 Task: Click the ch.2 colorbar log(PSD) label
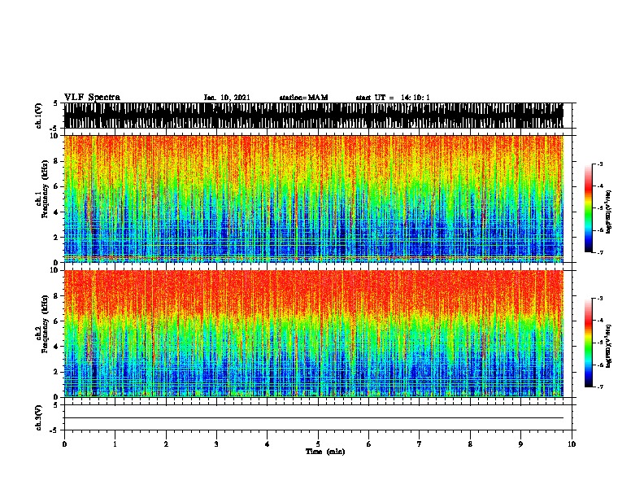(x=609, y=347)
